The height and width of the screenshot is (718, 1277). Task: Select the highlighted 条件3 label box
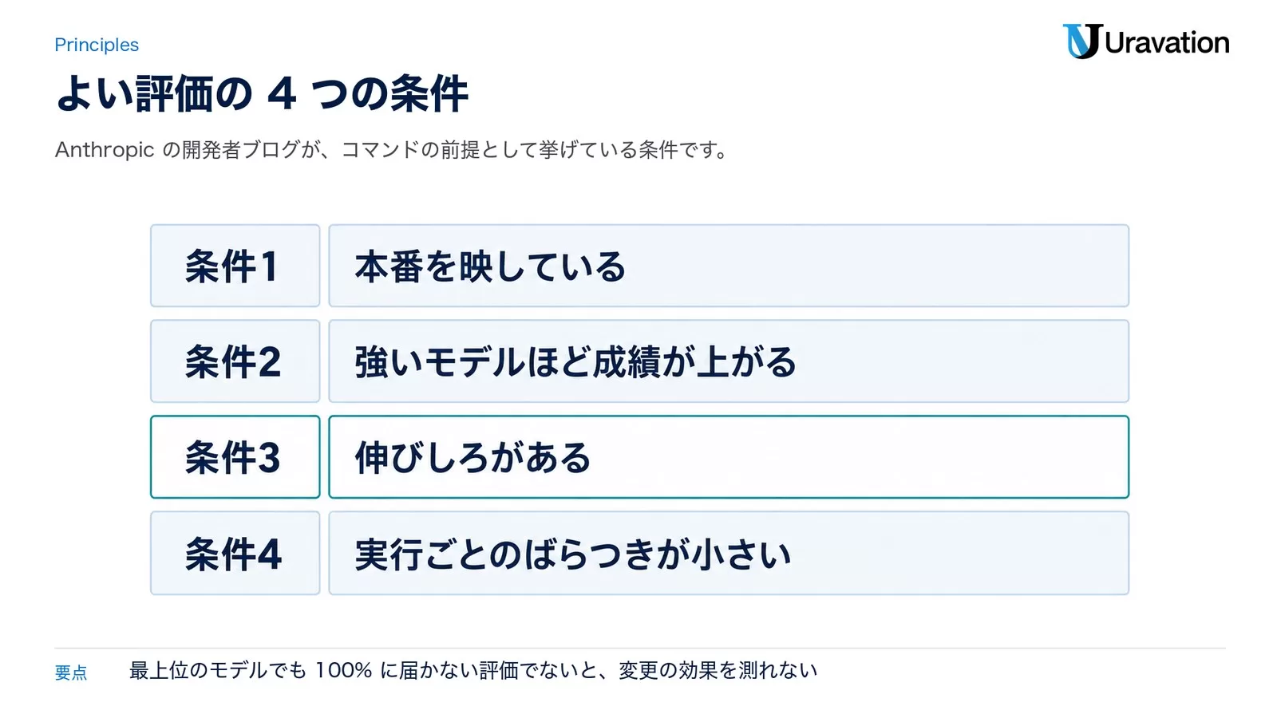[235, 457]
